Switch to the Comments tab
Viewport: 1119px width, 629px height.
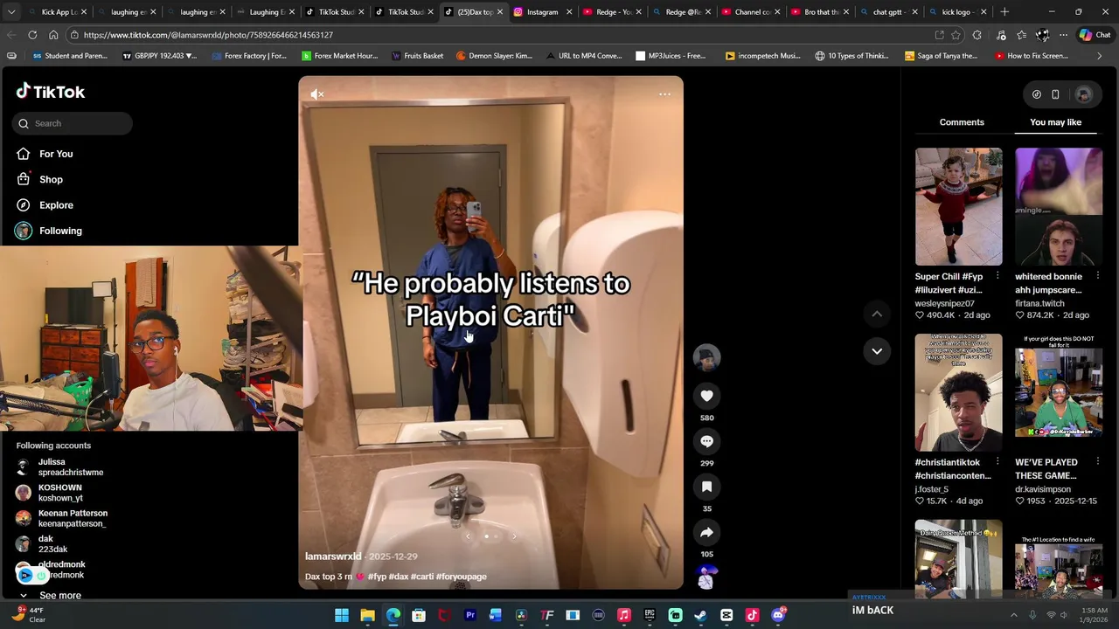pos(962,122)
